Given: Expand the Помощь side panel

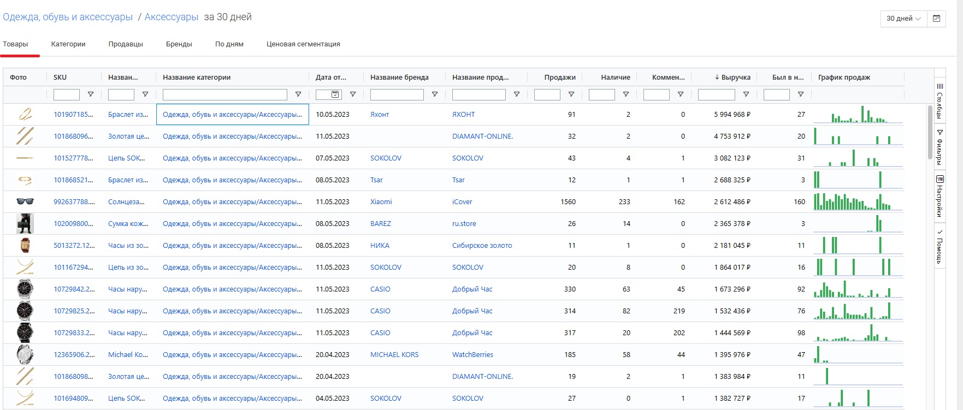Looking at the screenshot, I should [x=940, y=246].
